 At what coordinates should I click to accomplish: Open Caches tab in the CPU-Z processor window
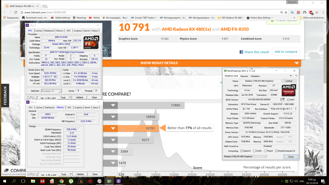39,31
